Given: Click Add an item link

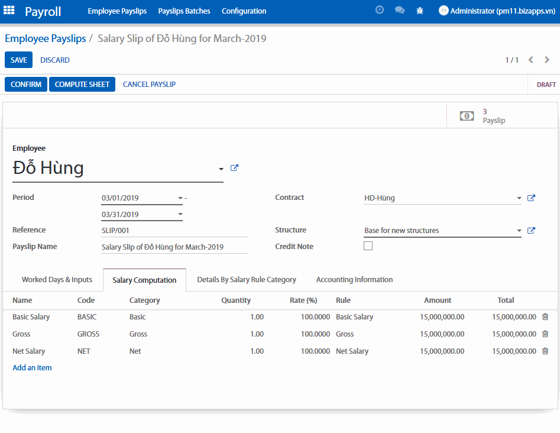Looking at the screenshot, I should click(32, 368).
